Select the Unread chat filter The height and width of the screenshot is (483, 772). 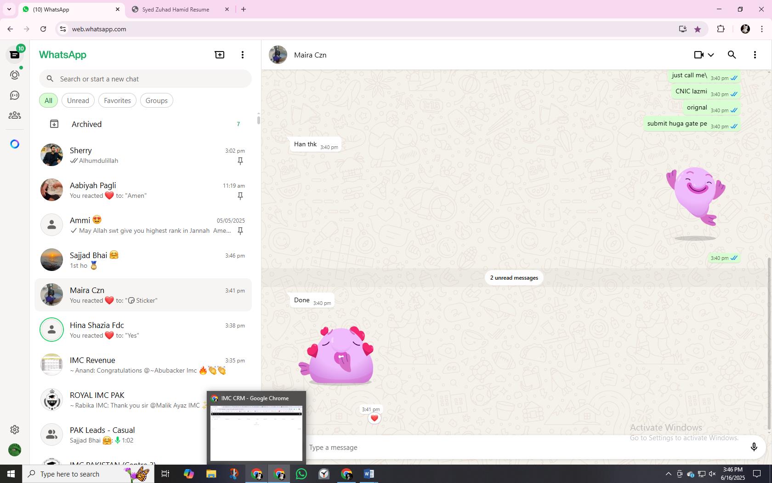click(78, 100)
